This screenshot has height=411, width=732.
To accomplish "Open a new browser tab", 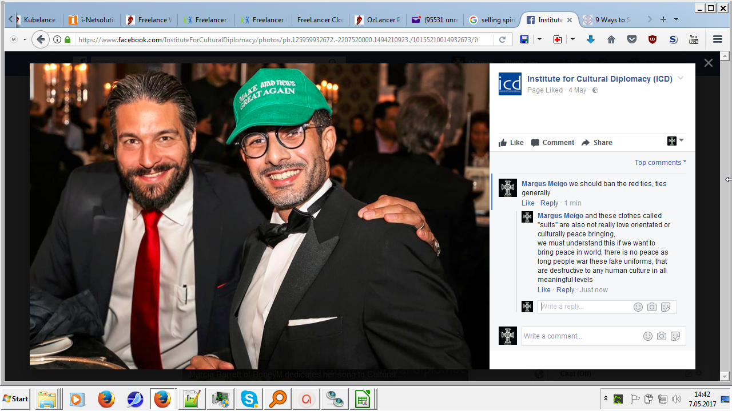I will [663, 19].
